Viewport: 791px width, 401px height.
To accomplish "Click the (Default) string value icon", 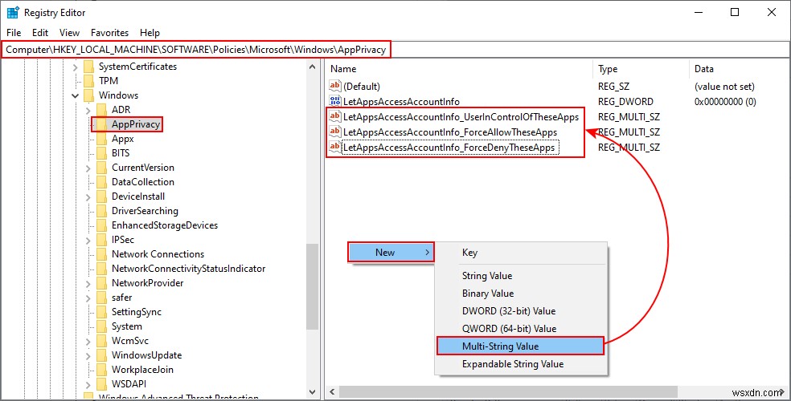I will click(335, 86).
